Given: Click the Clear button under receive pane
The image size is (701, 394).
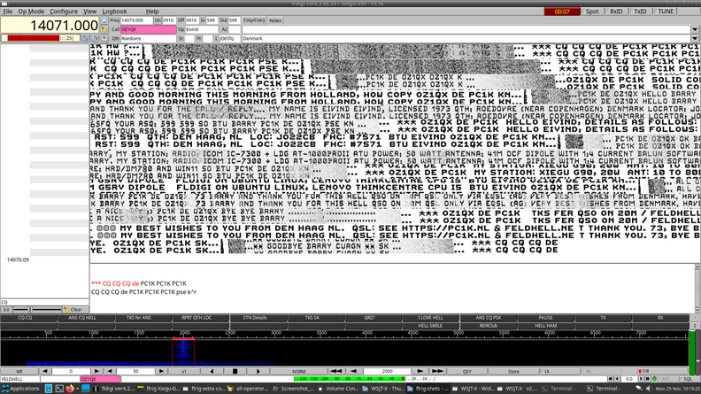Looking at the screenshot, I should pos(75,309).
